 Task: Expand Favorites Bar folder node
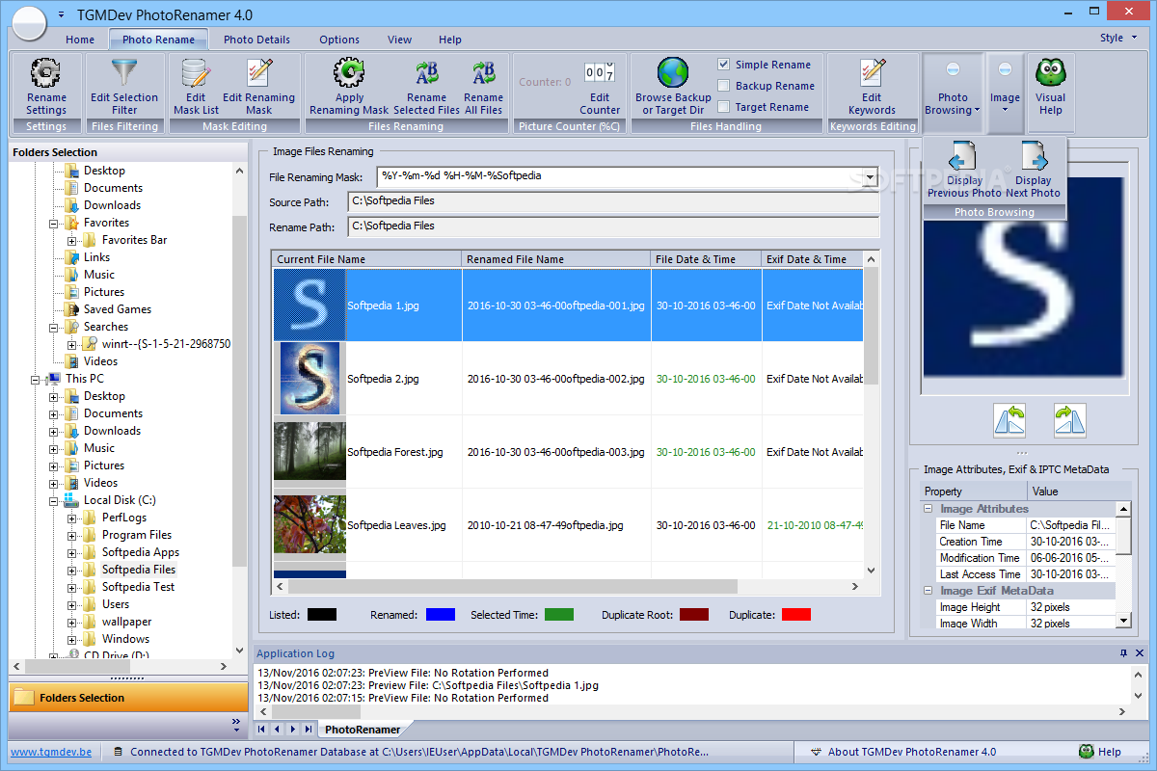pyautogui.click(x=72, y=240)
